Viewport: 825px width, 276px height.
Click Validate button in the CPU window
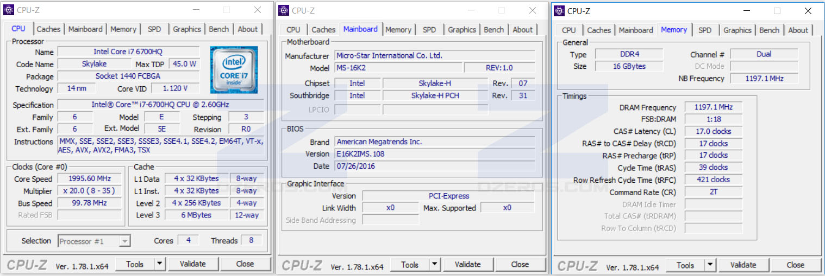[193, 264]
